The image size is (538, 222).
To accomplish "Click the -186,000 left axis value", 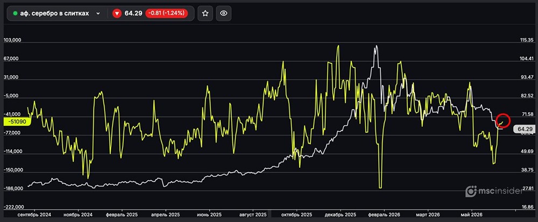I will click(x=14, y=189).
